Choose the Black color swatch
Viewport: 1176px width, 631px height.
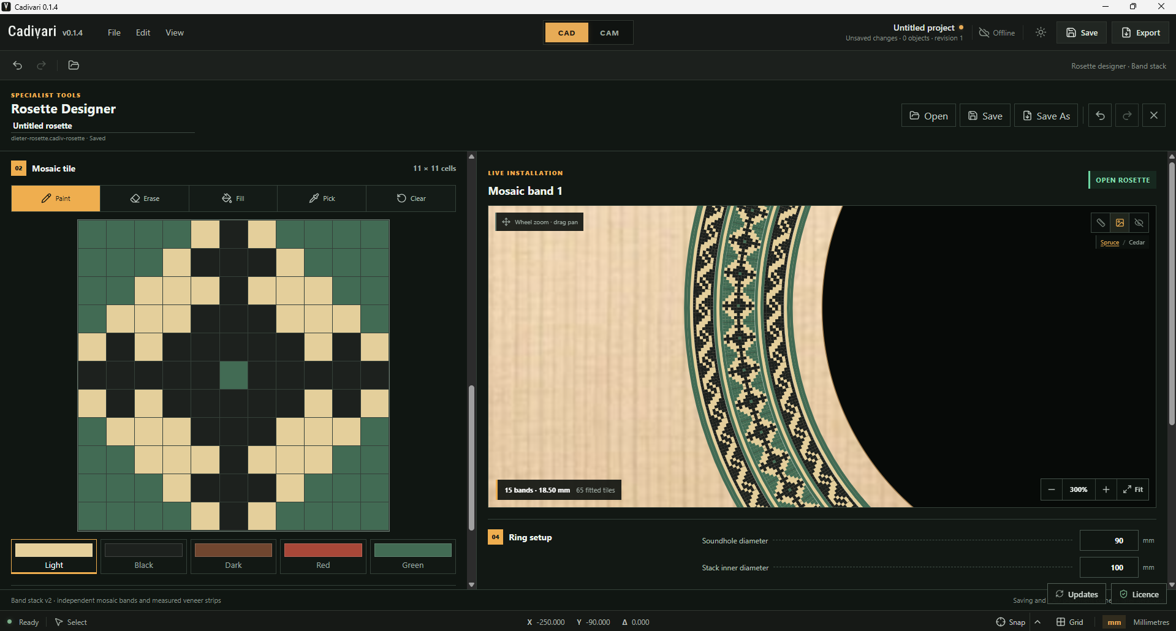coord(144,556)
